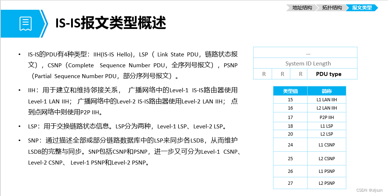
Task: Click the document icon beside the slide title
Action: 25,24
